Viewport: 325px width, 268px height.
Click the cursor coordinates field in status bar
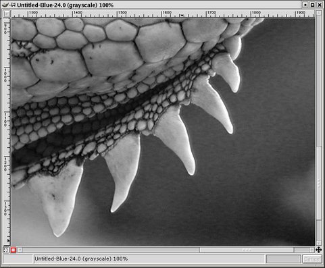tap(18, 259)
